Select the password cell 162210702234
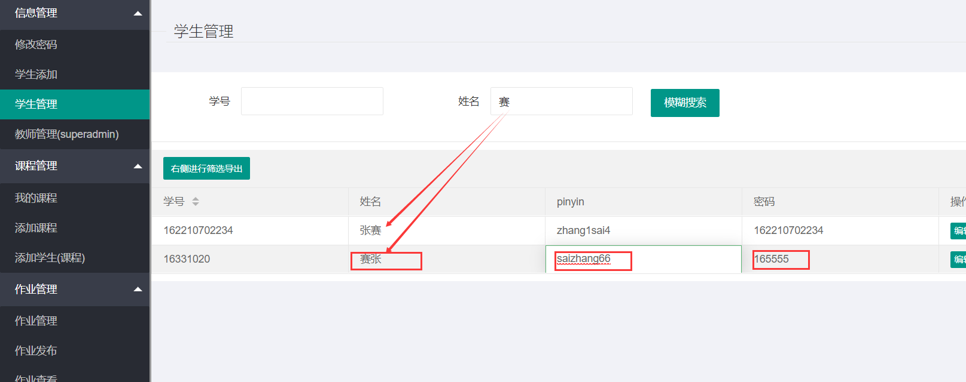This screenshot has width=966, height=382. 840,230
